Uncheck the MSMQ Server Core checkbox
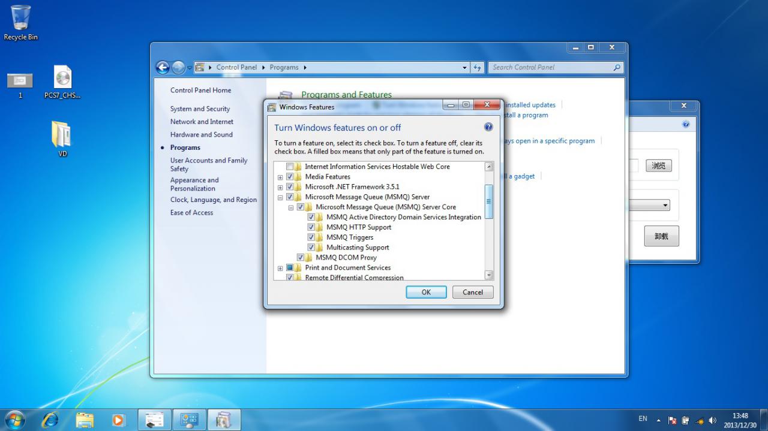This screenshot has width=768, height=431. [x=301, y=207]
